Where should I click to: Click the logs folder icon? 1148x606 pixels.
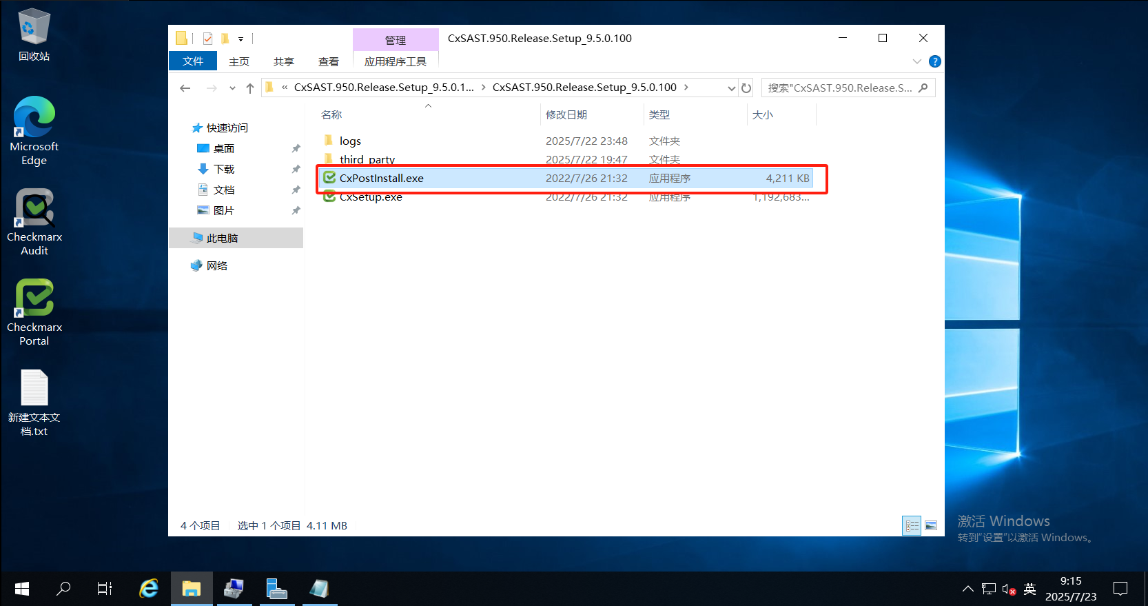[328, 141]
